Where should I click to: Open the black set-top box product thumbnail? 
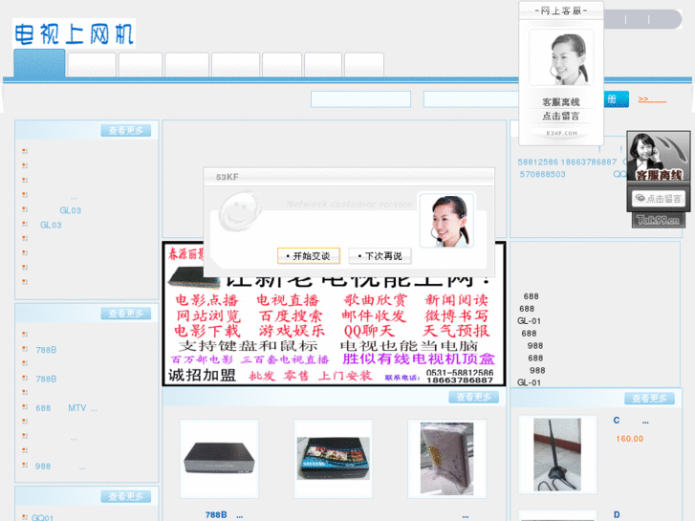pyautogui.click(x=219, y=459)
